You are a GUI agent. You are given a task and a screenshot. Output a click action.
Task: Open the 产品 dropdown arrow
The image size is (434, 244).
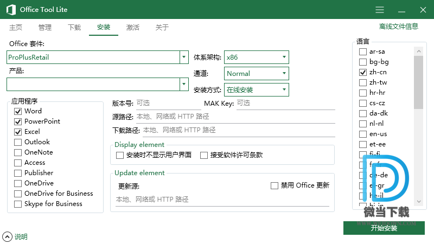(184, 85)
